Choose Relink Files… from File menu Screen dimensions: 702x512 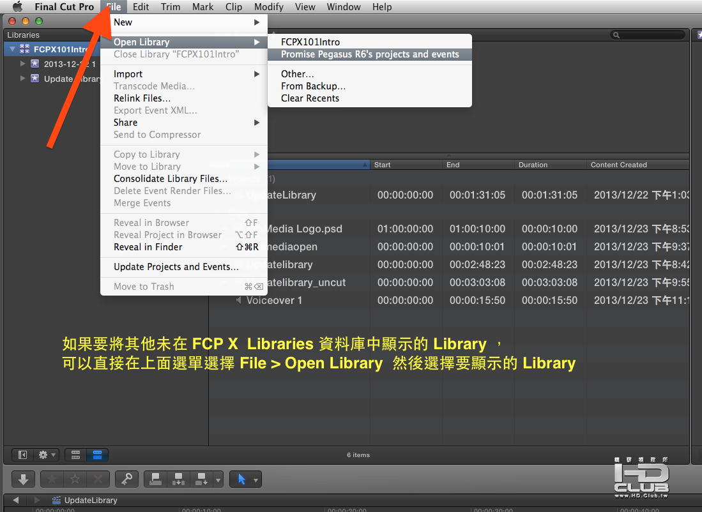click(x=184, y=98)
